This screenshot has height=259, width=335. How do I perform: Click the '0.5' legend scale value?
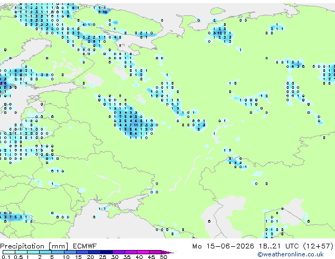pos(18,257)
